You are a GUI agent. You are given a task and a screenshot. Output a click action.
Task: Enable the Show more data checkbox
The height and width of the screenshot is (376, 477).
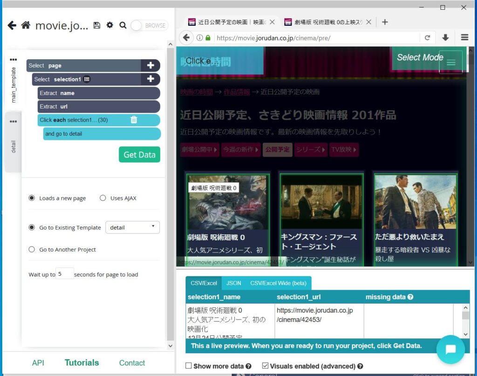click(189, 366)
